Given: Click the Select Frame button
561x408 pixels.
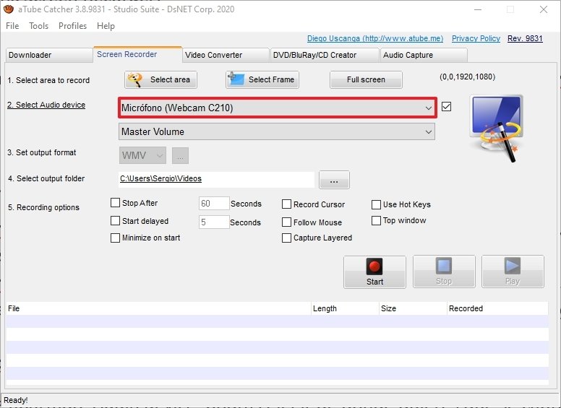Looking at the screenshot, I should coord(262,79).
